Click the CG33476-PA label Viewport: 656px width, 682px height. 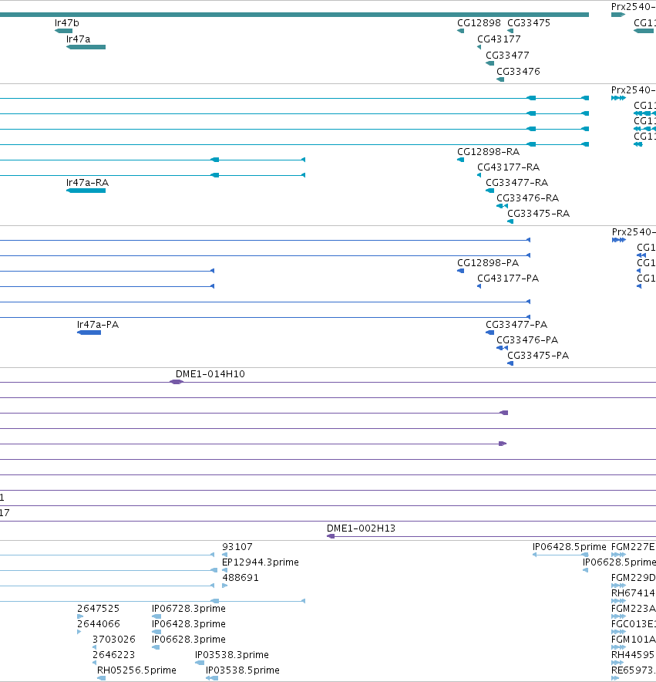click(527, 340)
